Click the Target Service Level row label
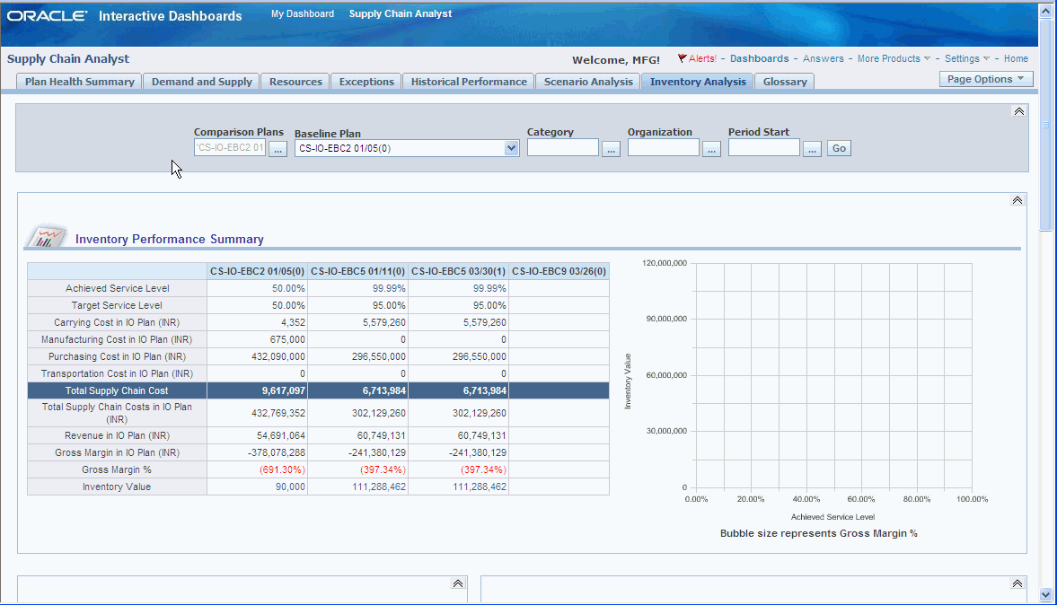This screenshot has height=605, width=1057. click(x=117, y=305)
